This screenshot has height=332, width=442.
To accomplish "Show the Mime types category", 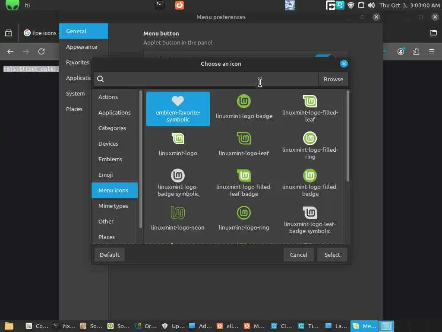I will tap(115, 206).
